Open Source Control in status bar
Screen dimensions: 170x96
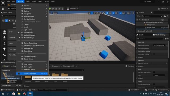coord(162,90)
